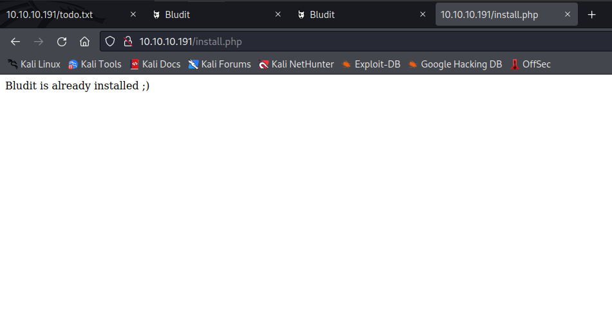Image resolution: width=612 pixels, height=333 pixels.
Task: Switch to the first Bludit tab
Action: 206,15
